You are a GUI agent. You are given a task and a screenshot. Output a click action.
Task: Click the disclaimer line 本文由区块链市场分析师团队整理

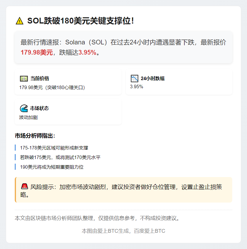(97, 218)
